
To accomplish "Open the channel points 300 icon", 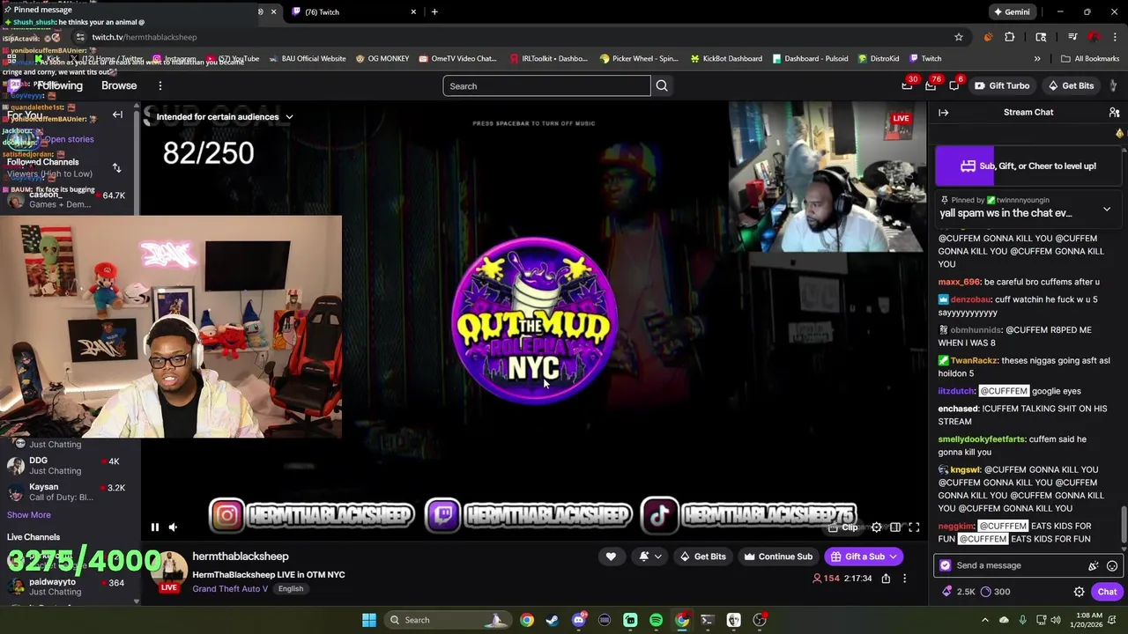I will click(996, 592).
